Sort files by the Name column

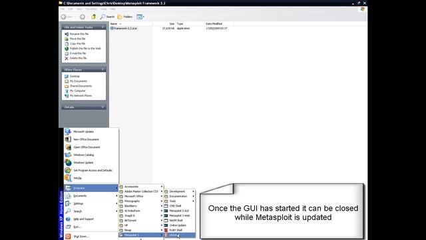pos(131,24)
